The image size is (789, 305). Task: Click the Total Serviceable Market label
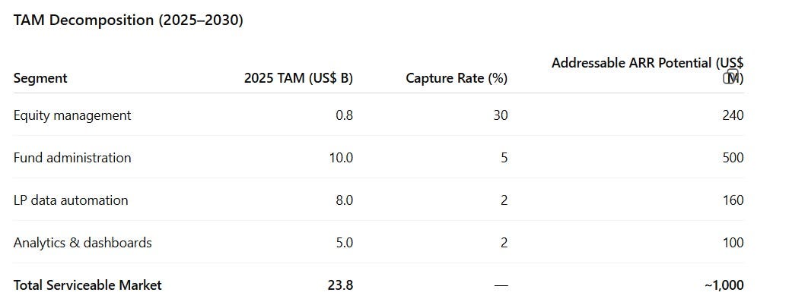tap(87, 285)
